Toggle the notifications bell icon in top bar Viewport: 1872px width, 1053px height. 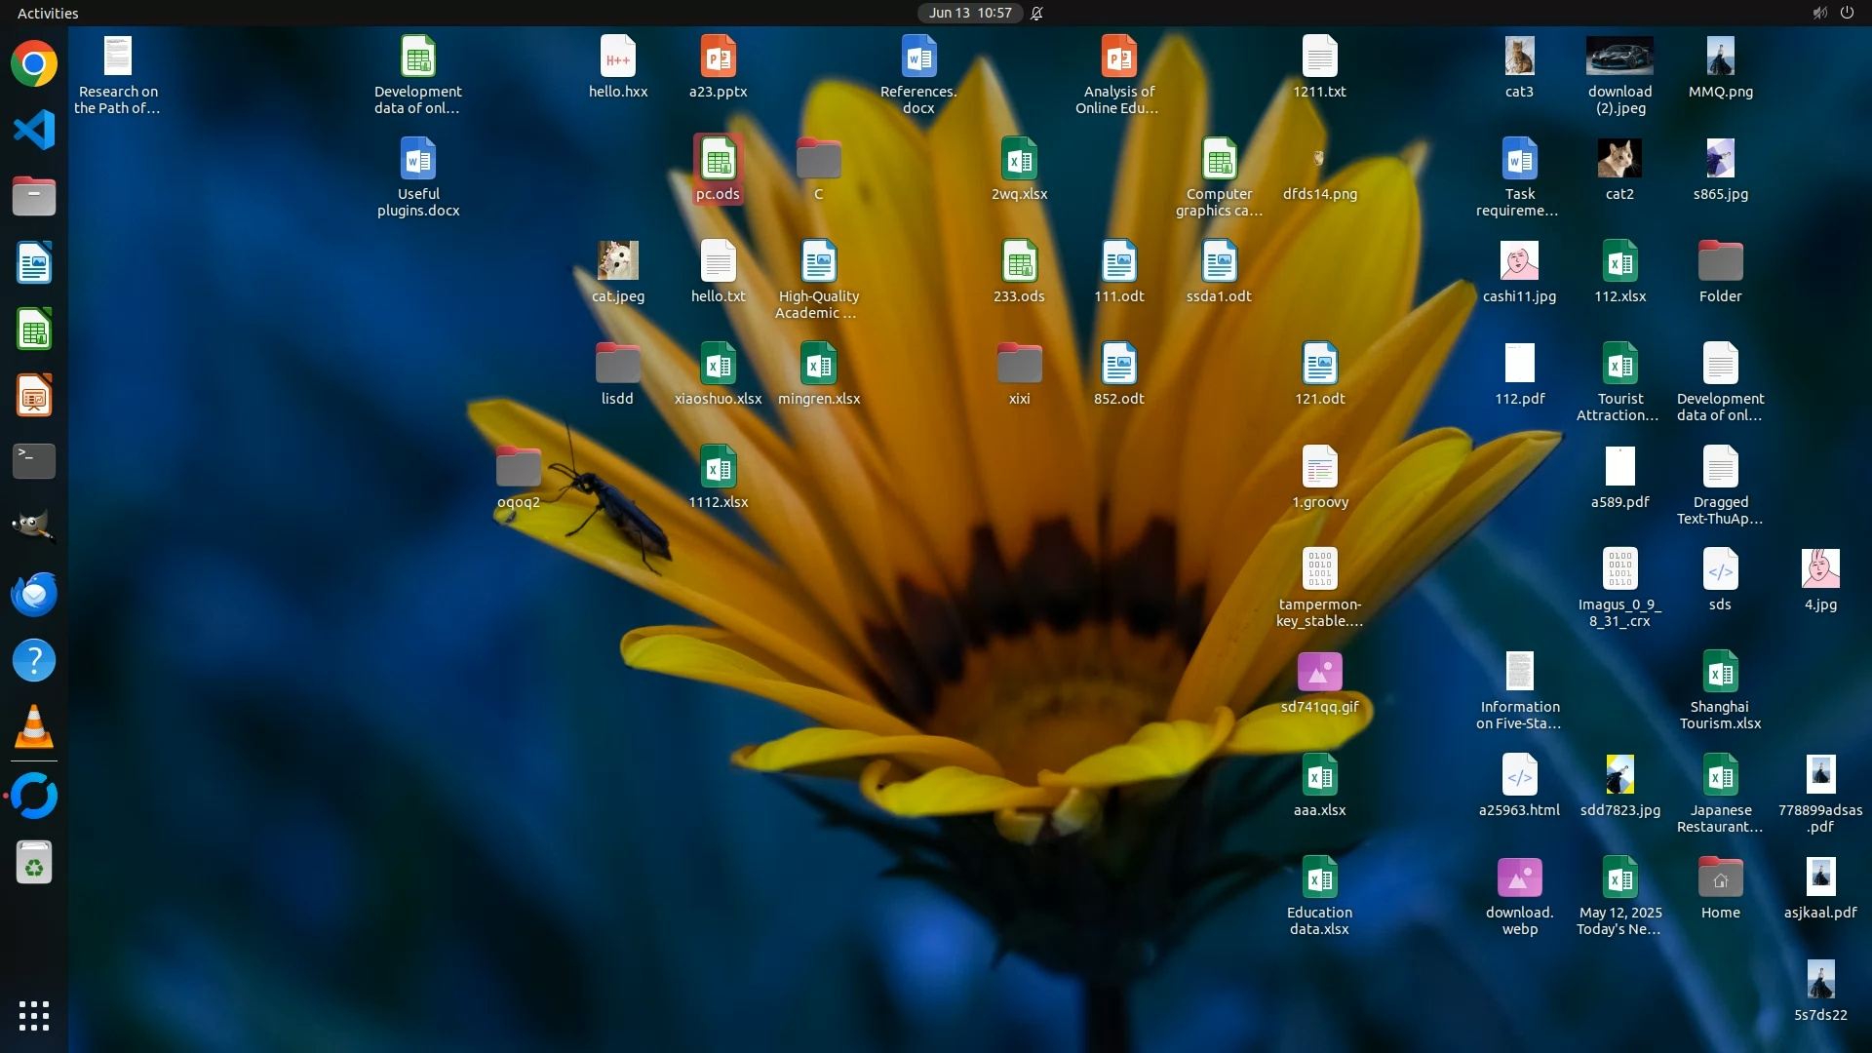point(1037,13)
